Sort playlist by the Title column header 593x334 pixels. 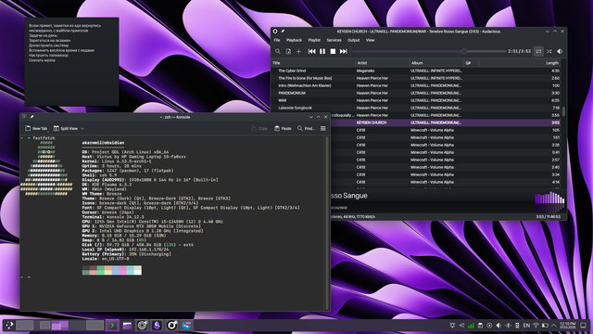tap(313, 63)
